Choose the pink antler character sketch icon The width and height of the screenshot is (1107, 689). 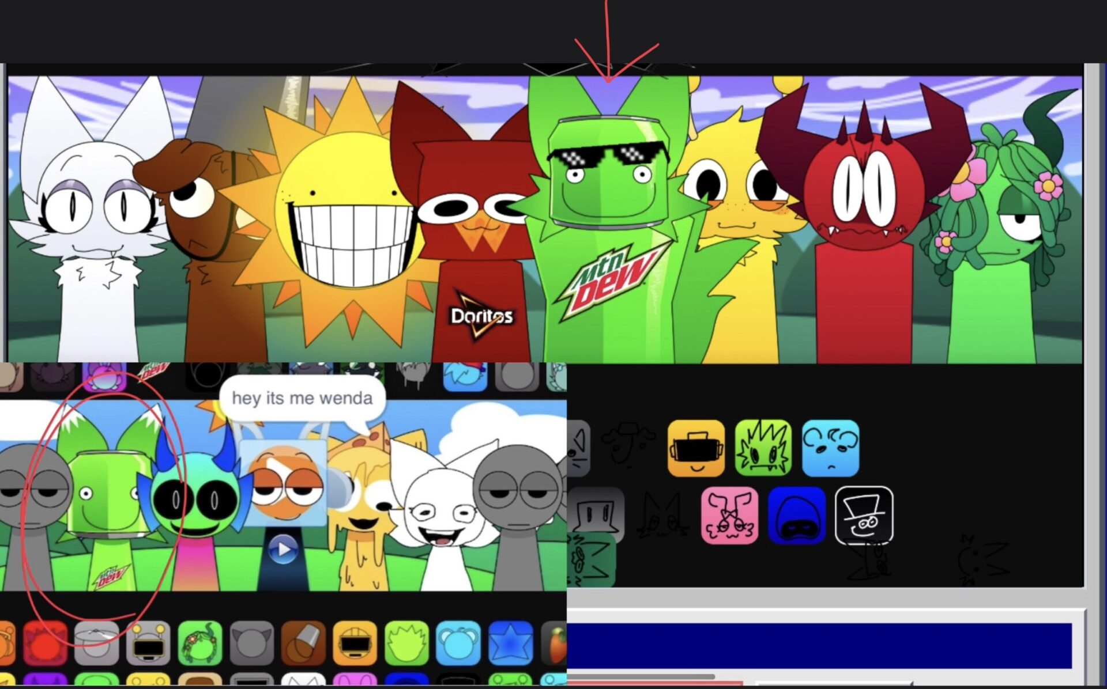(729, 515)
